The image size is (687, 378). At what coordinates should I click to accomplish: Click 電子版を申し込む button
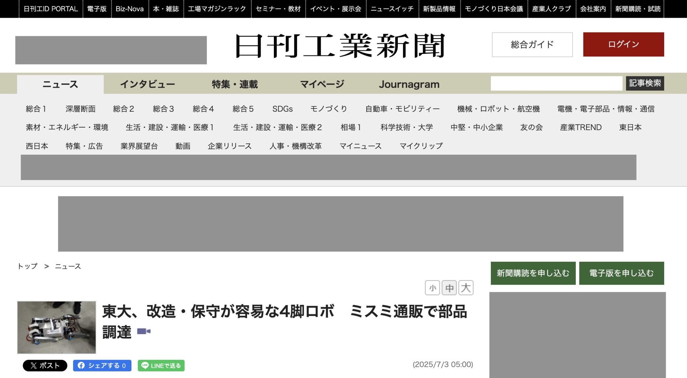click(621, 273)
